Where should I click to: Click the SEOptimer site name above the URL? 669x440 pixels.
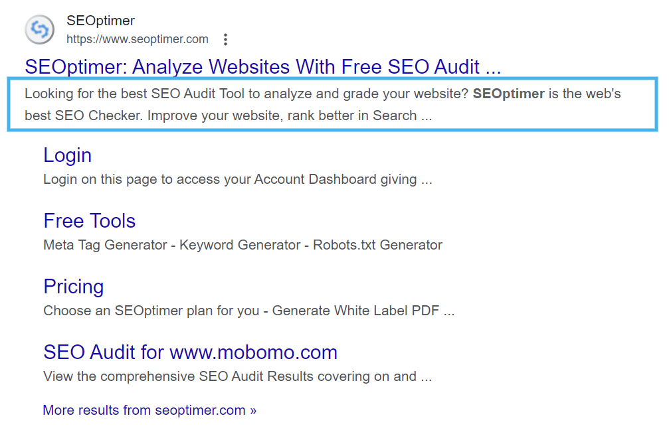pos(100,21)
